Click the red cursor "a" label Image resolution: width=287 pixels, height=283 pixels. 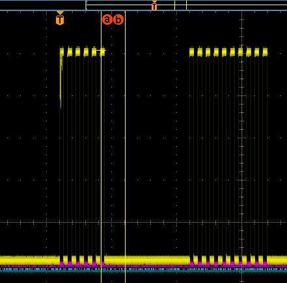click(x=107, y=19)
